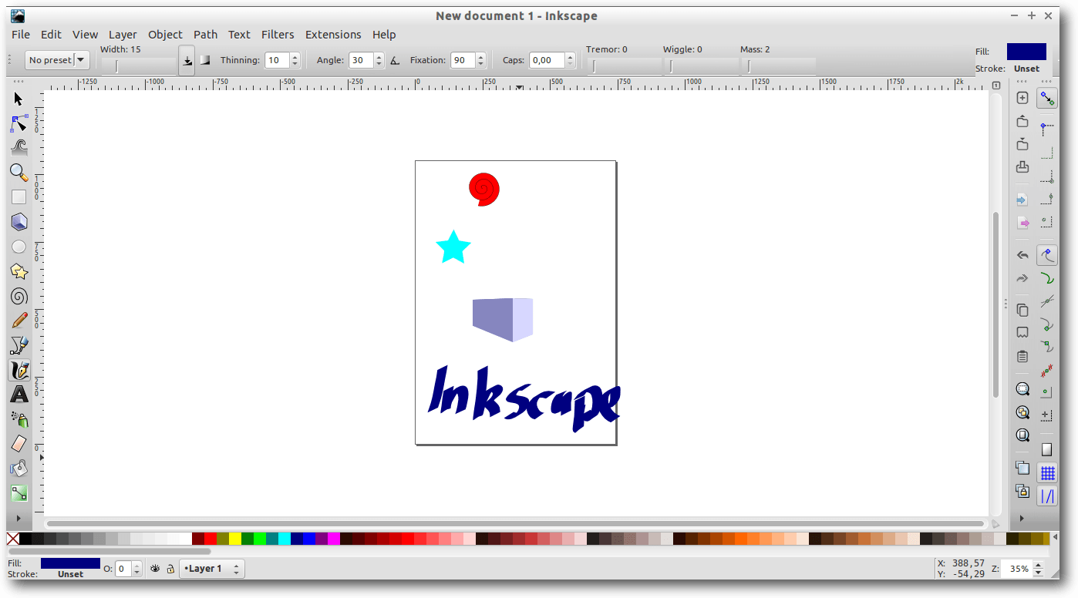Select the Spiral tool
This screenshot has width=1078, height=598.
(x=19, y=296)
